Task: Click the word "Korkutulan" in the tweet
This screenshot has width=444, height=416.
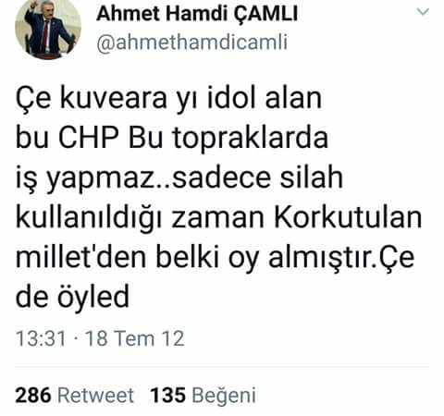Action: 348,217
